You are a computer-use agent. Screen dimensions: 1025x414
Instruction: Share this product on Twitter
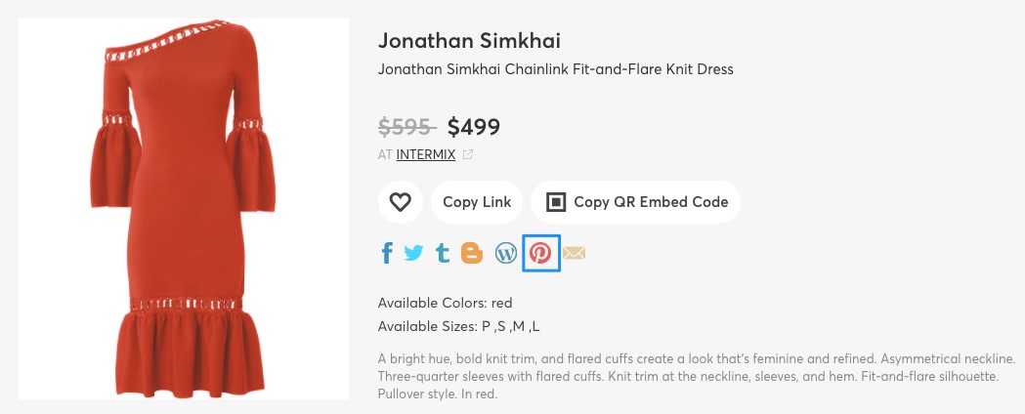[414, 254]
